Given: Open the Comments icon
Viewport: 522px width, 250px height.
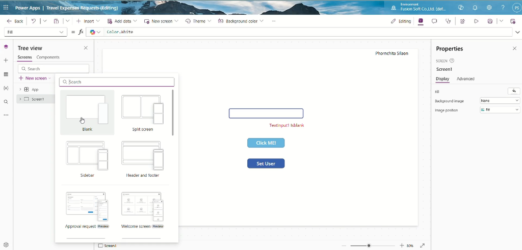Looking at the screenshot, I should (x=434, y=21).
